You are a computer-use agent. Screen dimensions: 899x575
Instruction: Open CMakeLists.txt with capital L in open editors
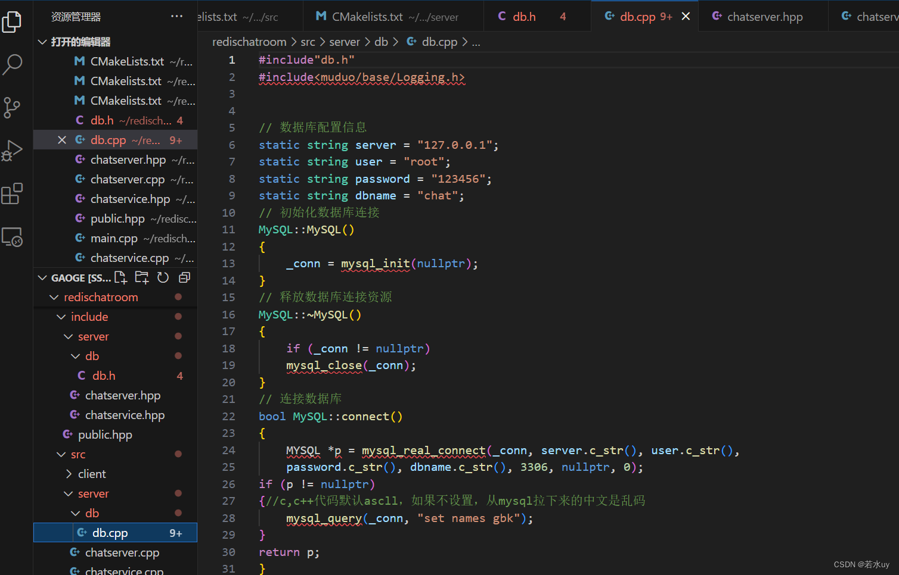pyautogui.click(x=115, y=61)
